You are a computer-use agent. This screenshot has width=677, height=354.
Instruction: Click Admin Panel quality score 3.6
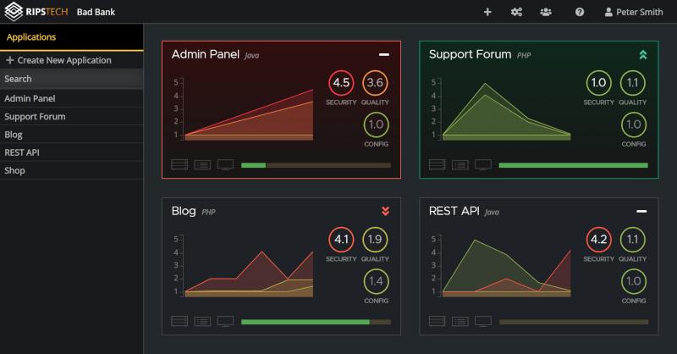pyautogui.click(x=375, y=82)
